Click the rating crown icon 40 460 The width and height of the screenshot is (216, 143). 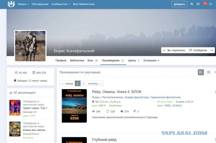coord(16,73)
